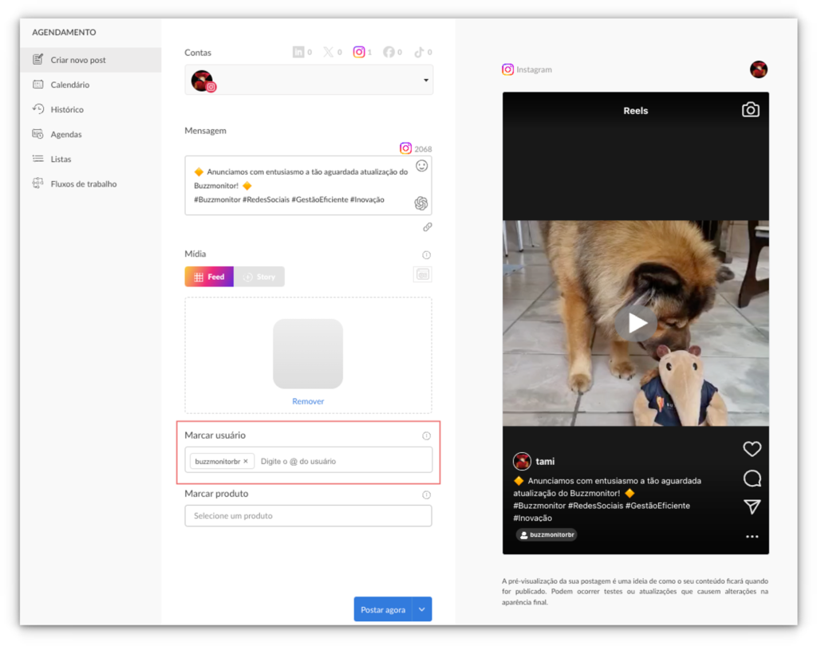Click the comment bubble icon in preview

[x=752, y=479]
